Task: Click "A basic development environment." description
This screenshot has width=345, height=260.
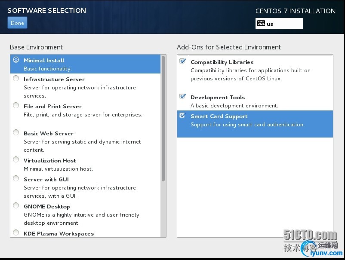Action: [234, 106]
